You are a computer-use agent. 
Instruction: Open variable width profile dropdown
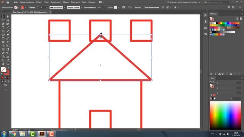[x=64, y=7]
